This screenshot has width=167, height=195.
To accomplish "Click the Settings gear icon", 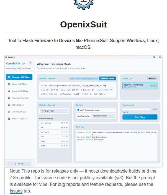I will pos(16,163).
